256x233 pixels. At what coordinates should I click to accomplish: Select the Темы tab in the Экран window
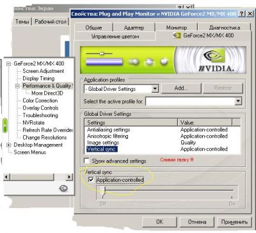(x=22, y=22)
